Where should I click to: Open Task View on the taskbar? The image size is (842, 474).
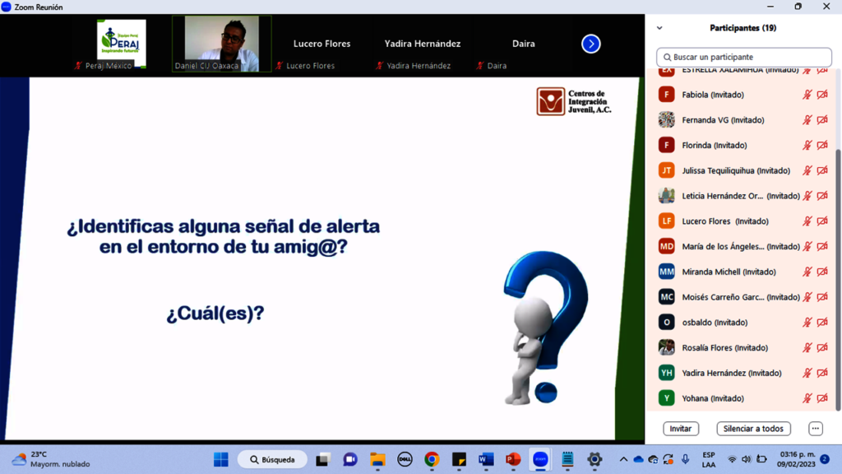(x=322, y=459)
